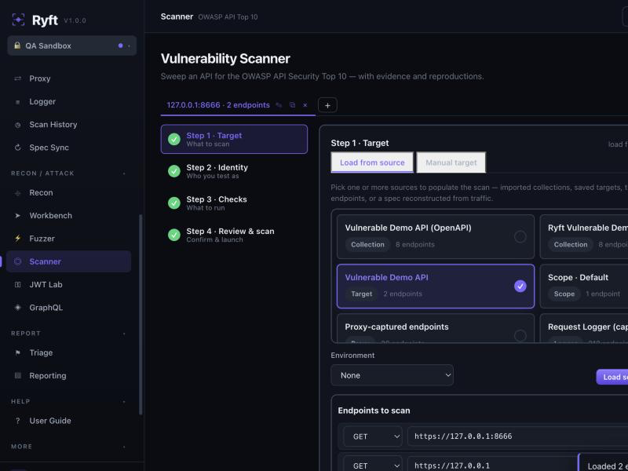Collapse the RECON / ATTACK section
Image resolution: width=628 pixels, height=471 pixels.
[x=124, y=173]
